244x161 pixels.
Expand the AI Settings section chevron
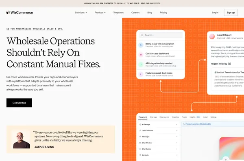(177, 124)
